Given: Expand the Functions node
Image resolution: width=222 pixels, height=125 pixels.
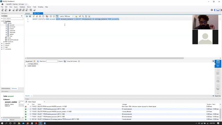Looking at the screenshot, I should (4, 42).
